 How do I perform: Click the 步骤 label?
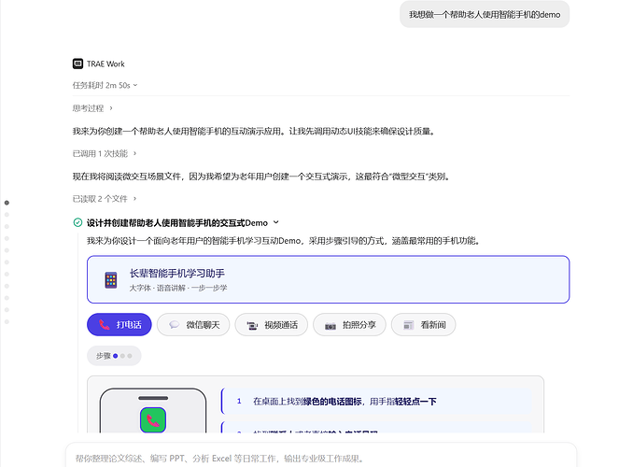[104, 356]
